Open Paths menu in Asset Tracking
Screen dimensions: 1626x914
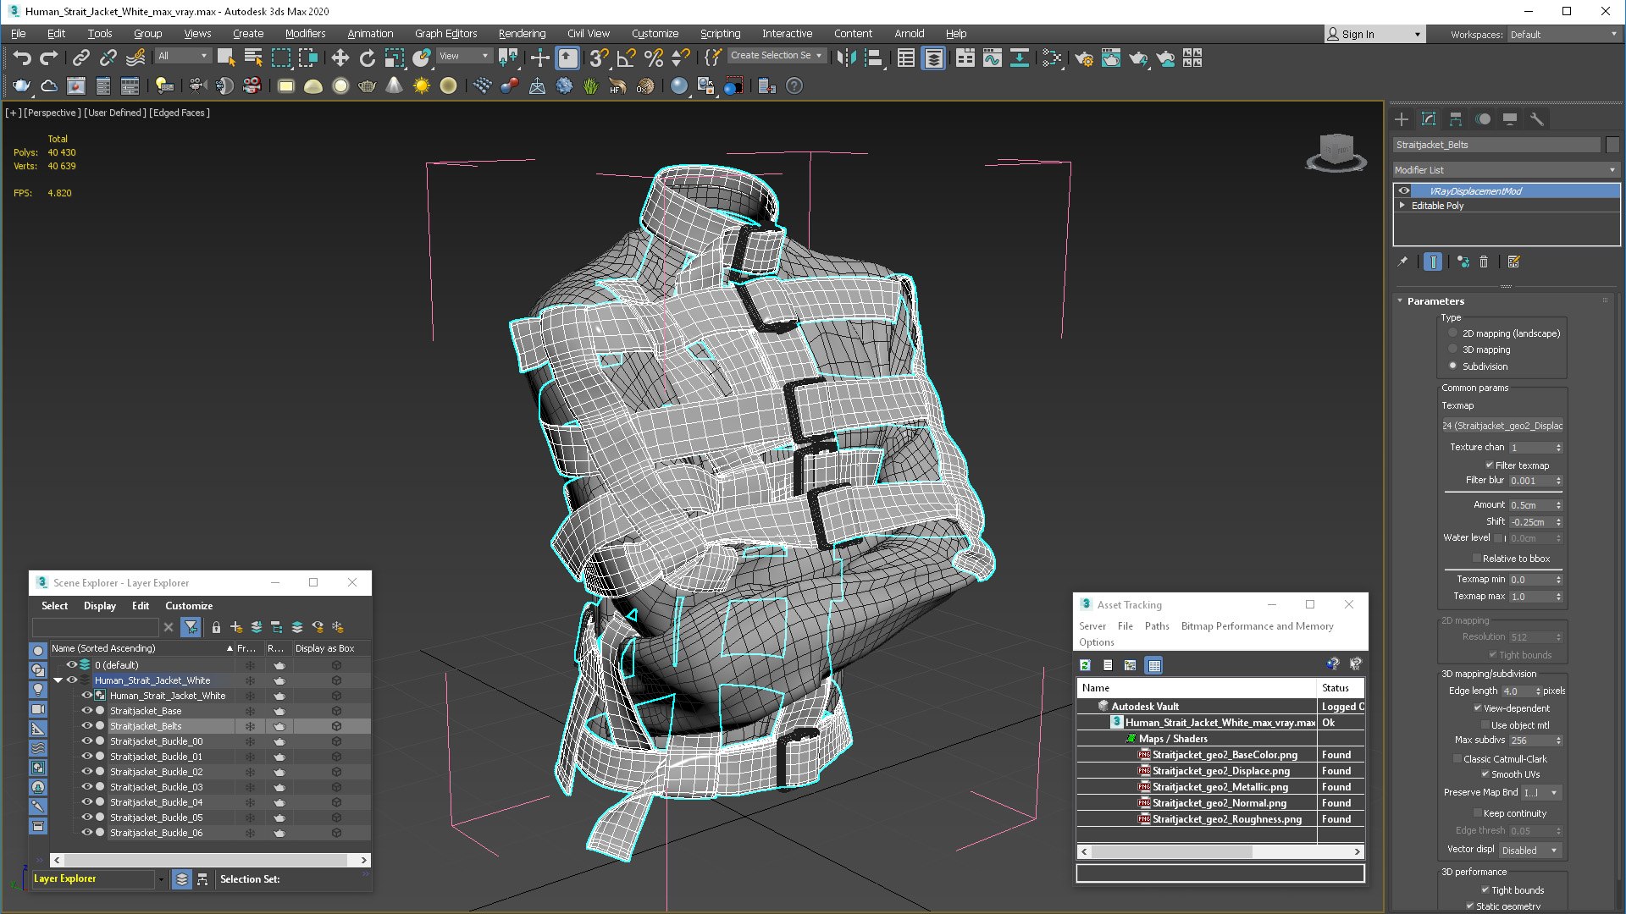(x=1156, y=626)
